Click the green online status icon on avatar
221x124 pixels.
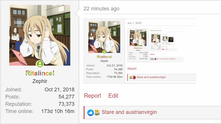click(x=40, y=64)
